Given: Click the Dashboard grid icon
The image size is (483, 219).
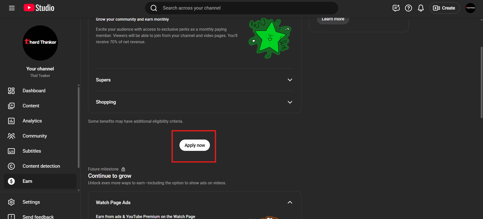Looking at the screenshot, I should (x=11, y=91).
